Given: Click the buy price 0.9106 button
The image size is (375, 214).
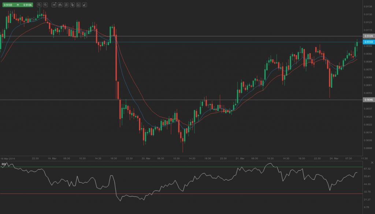Looking at the screenshot, I should coord(27,5).
